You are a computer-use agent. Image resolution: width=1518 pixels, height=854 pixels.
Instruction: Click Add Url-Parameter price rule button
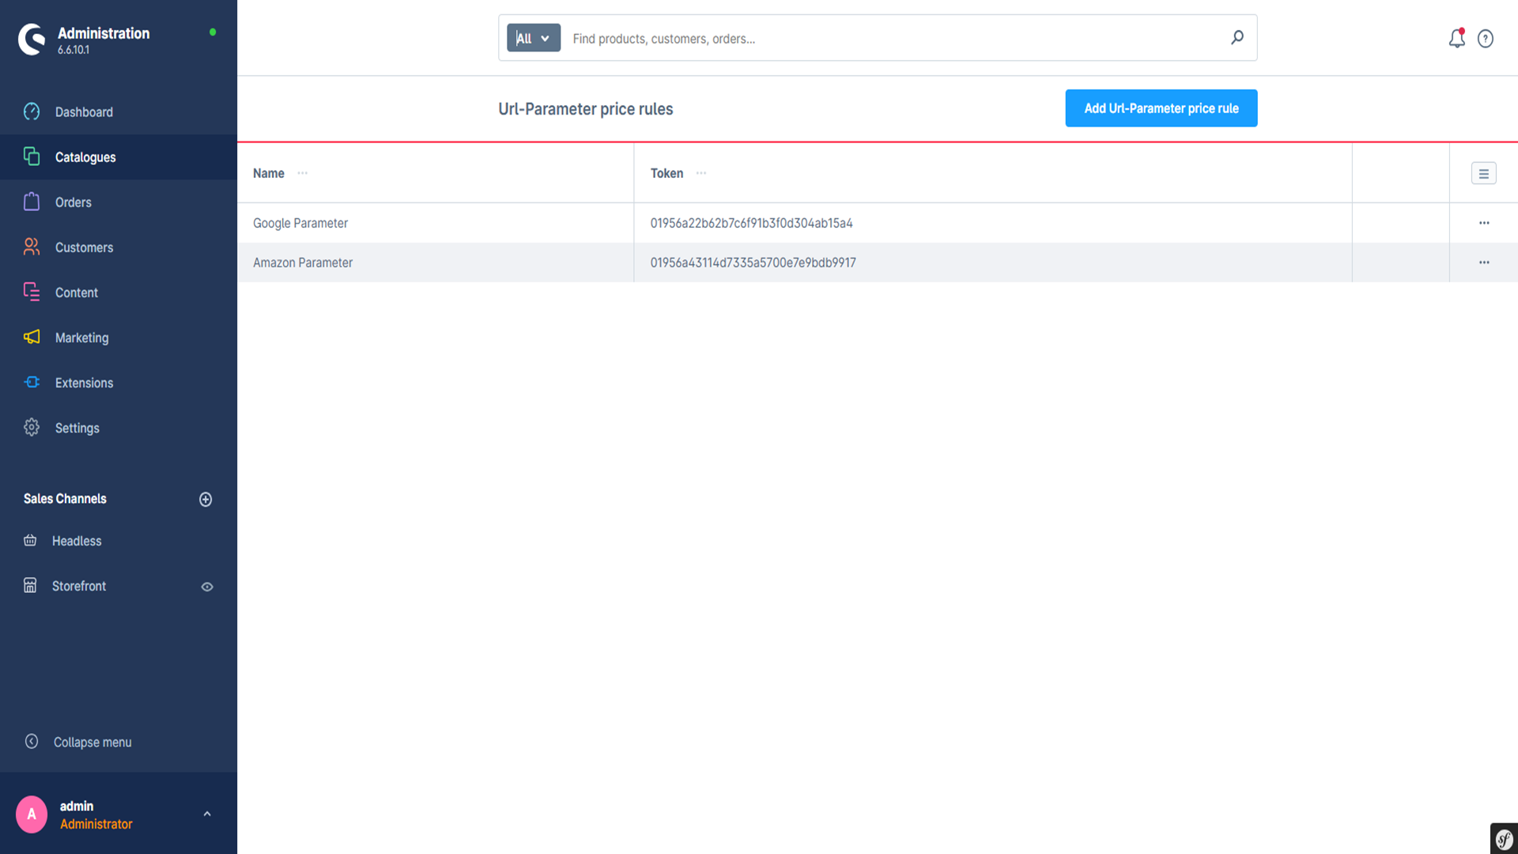[1161, 108]
